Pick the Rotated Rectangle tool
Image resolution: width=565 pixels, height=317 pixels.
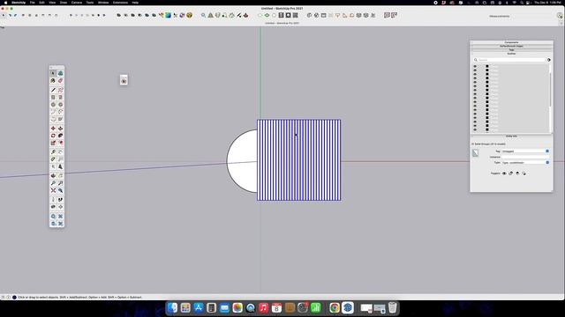(x=61, y=98)
